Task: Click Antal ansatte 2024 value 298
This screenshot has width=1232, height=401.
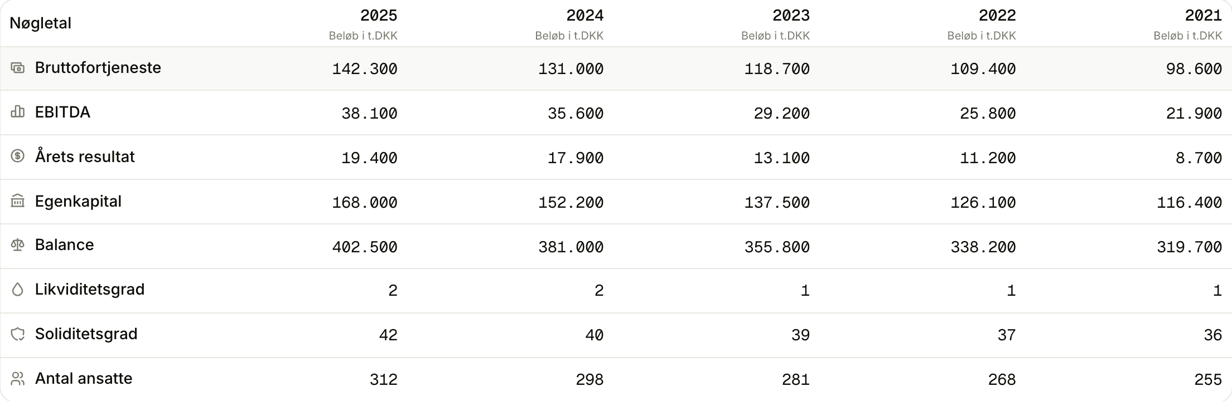Action: (590, 380)
